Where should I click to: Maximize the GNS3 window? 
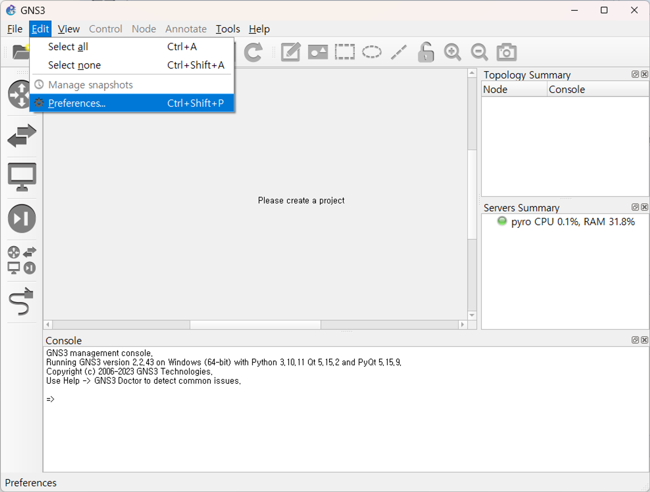point(604,10)
